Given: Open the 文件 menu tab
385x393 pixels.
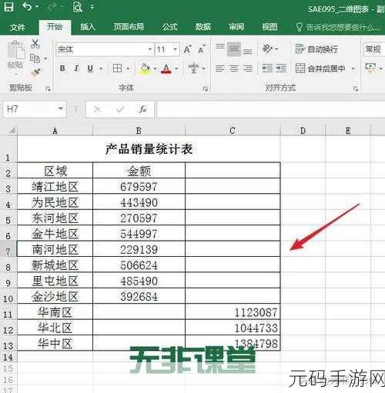Looking at the screenshot, I should click(x=18, y=27).
